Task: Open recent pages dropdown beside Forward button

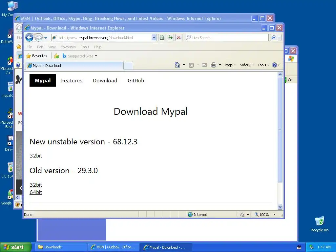Action: 46,38
